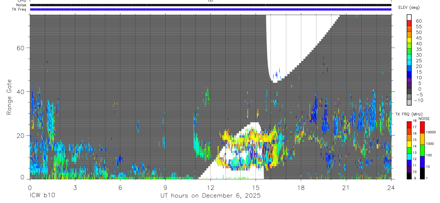Click the cyan swatch between 25 and 20 in the ELEV bar

click(x=409, y=63)
